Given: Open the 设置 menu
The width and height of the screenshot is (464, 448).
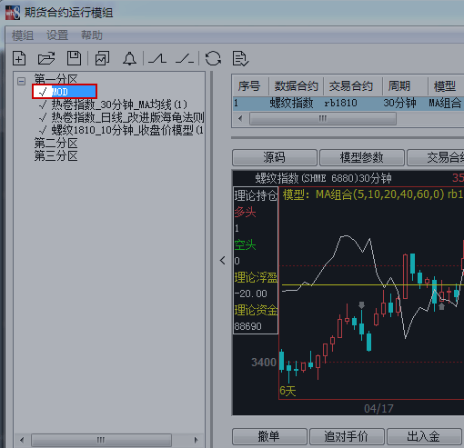Looking at the screenshot, I should pyautogui.click(x=57, y=35).
